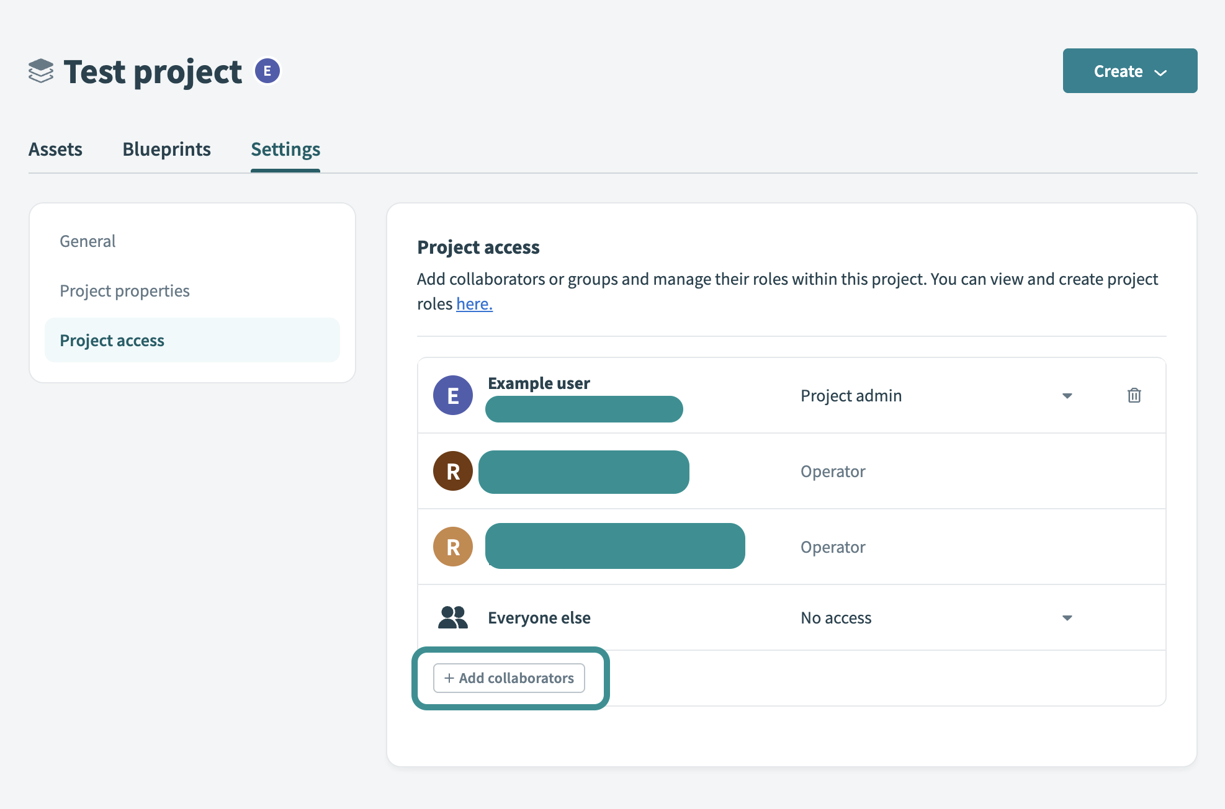This screenshot has height=809, width=1225.
Task: Switch to the Assets tab
Action: [x=55, y=149]
